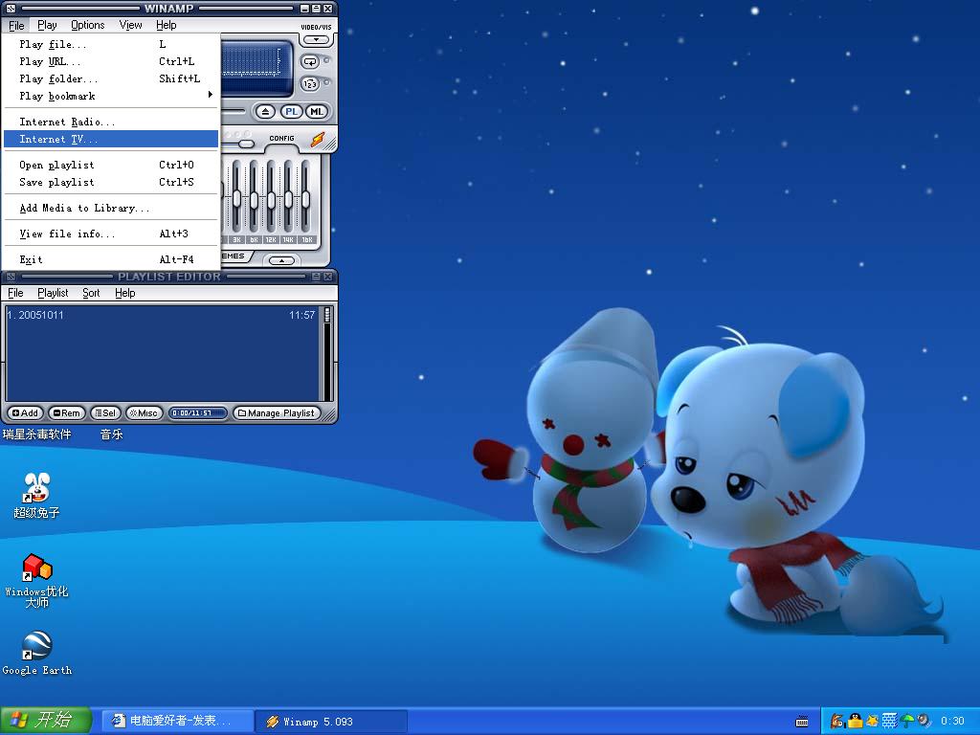
Task: Adjust the 6K equalizer slider
Action: pos(254,199)
